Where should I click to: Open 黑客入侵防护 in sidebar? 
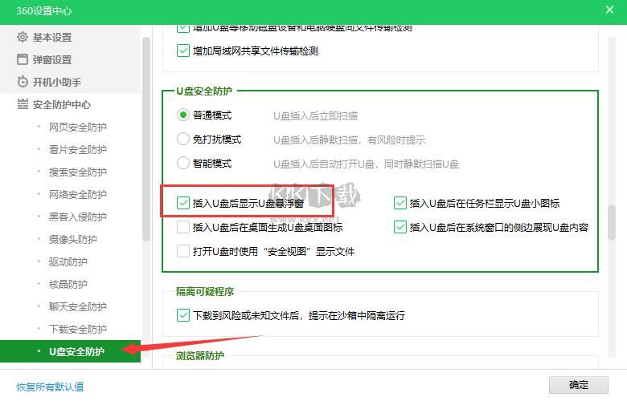78,217
